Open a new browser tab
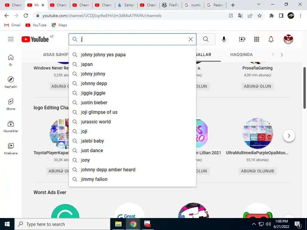This screenshot has height=230, width=307. click(233, 5)
